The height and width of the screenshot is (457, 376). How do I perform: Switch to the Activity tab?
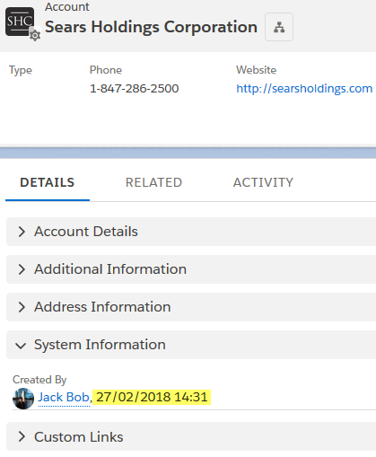tap(263, 182)
